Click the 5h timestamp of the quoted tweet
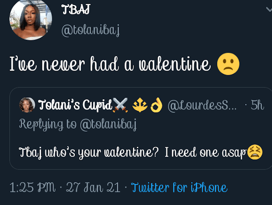This screenshot has width=272, height=205. [x=258, y=105]
